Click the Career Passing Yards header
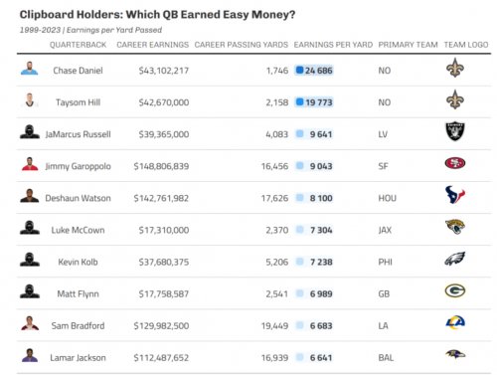Image resolution: width=497 pixels, height=375 pixels. pos(242,45)
